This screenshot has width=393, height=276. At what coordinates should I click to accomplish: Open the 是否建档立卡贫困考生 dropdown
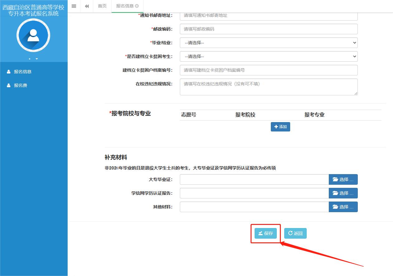pyautogui.click(x=268, y=56)
